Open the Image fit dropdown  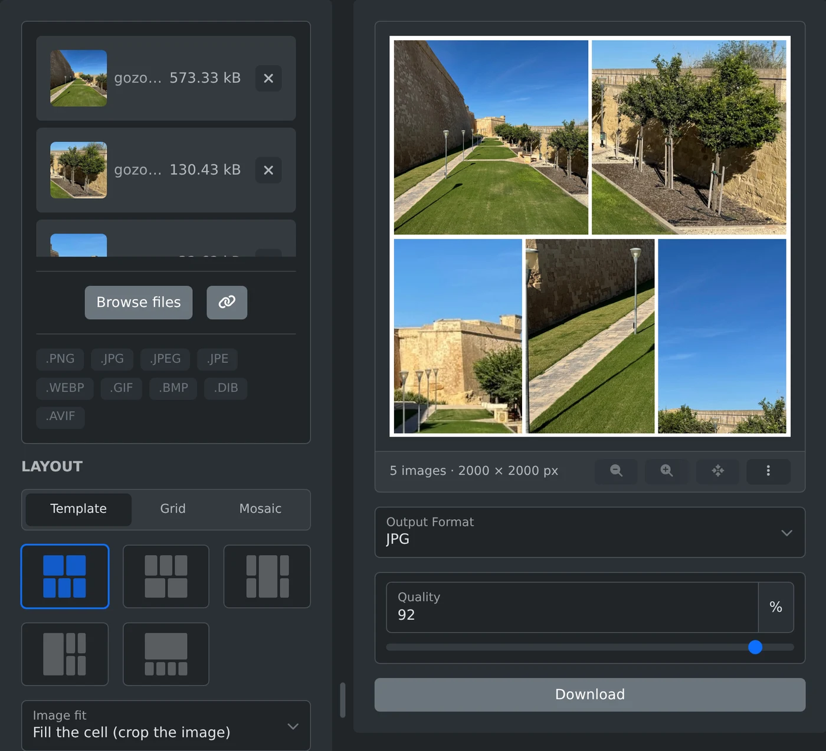166,725
